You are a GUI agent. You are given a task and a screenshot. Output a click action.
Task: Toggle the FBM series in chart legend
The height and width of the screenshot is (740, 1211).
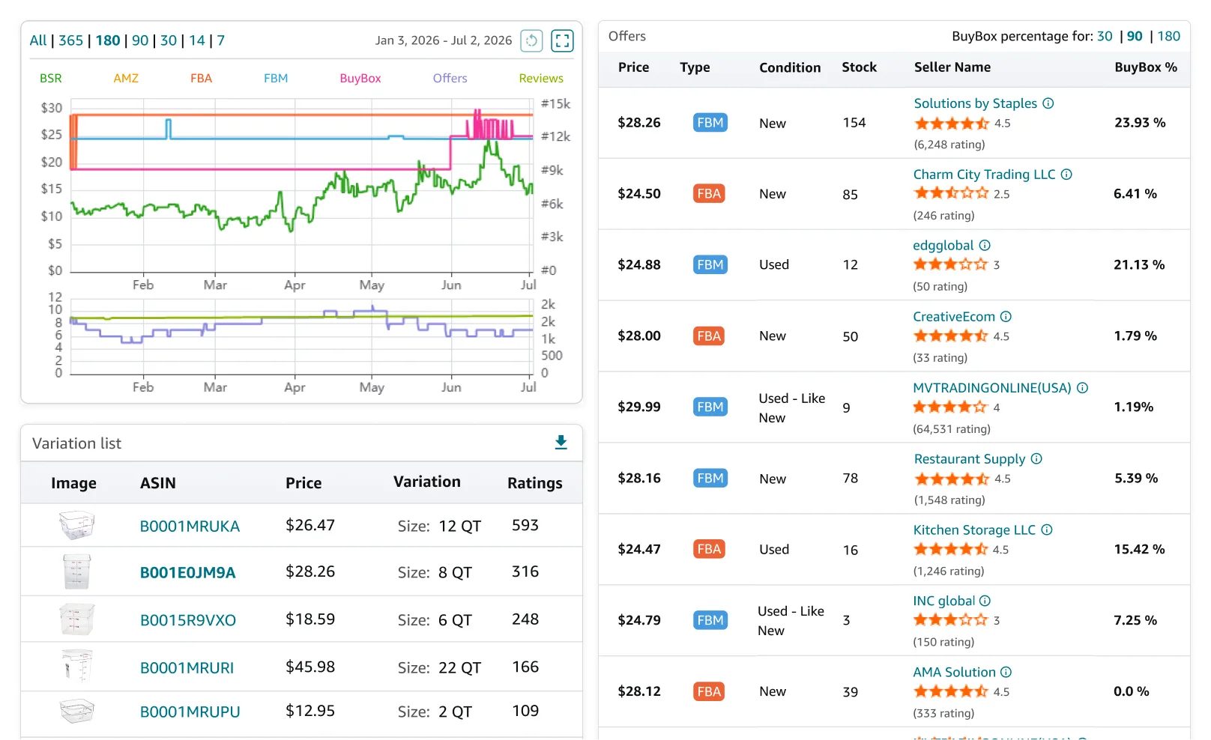click(x=276, y=78)
